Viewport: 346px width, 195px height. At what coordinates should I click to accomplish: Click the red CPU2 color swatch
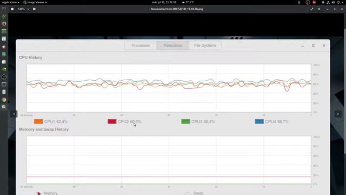point(112,121)
